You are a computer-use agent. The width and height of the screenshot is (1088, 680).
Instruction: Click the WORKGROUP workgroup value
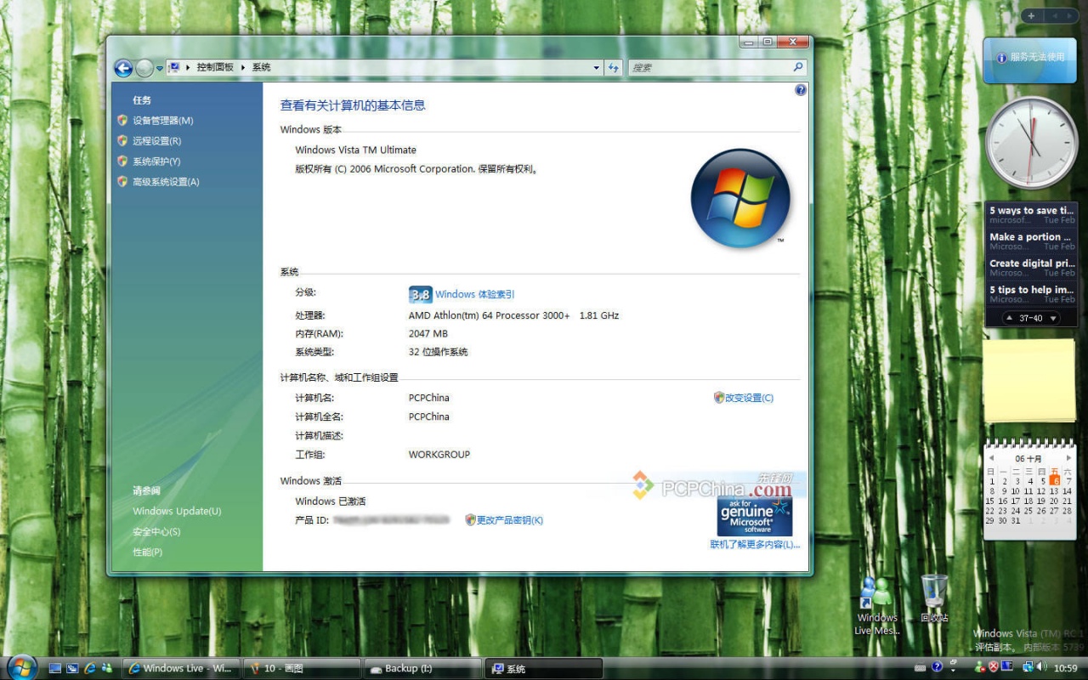pos(439,455)
